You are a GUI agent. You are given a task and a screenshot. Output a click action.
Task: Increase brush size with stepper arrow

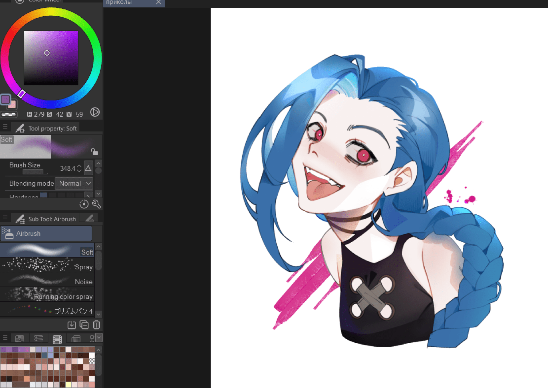coord(79,166)
